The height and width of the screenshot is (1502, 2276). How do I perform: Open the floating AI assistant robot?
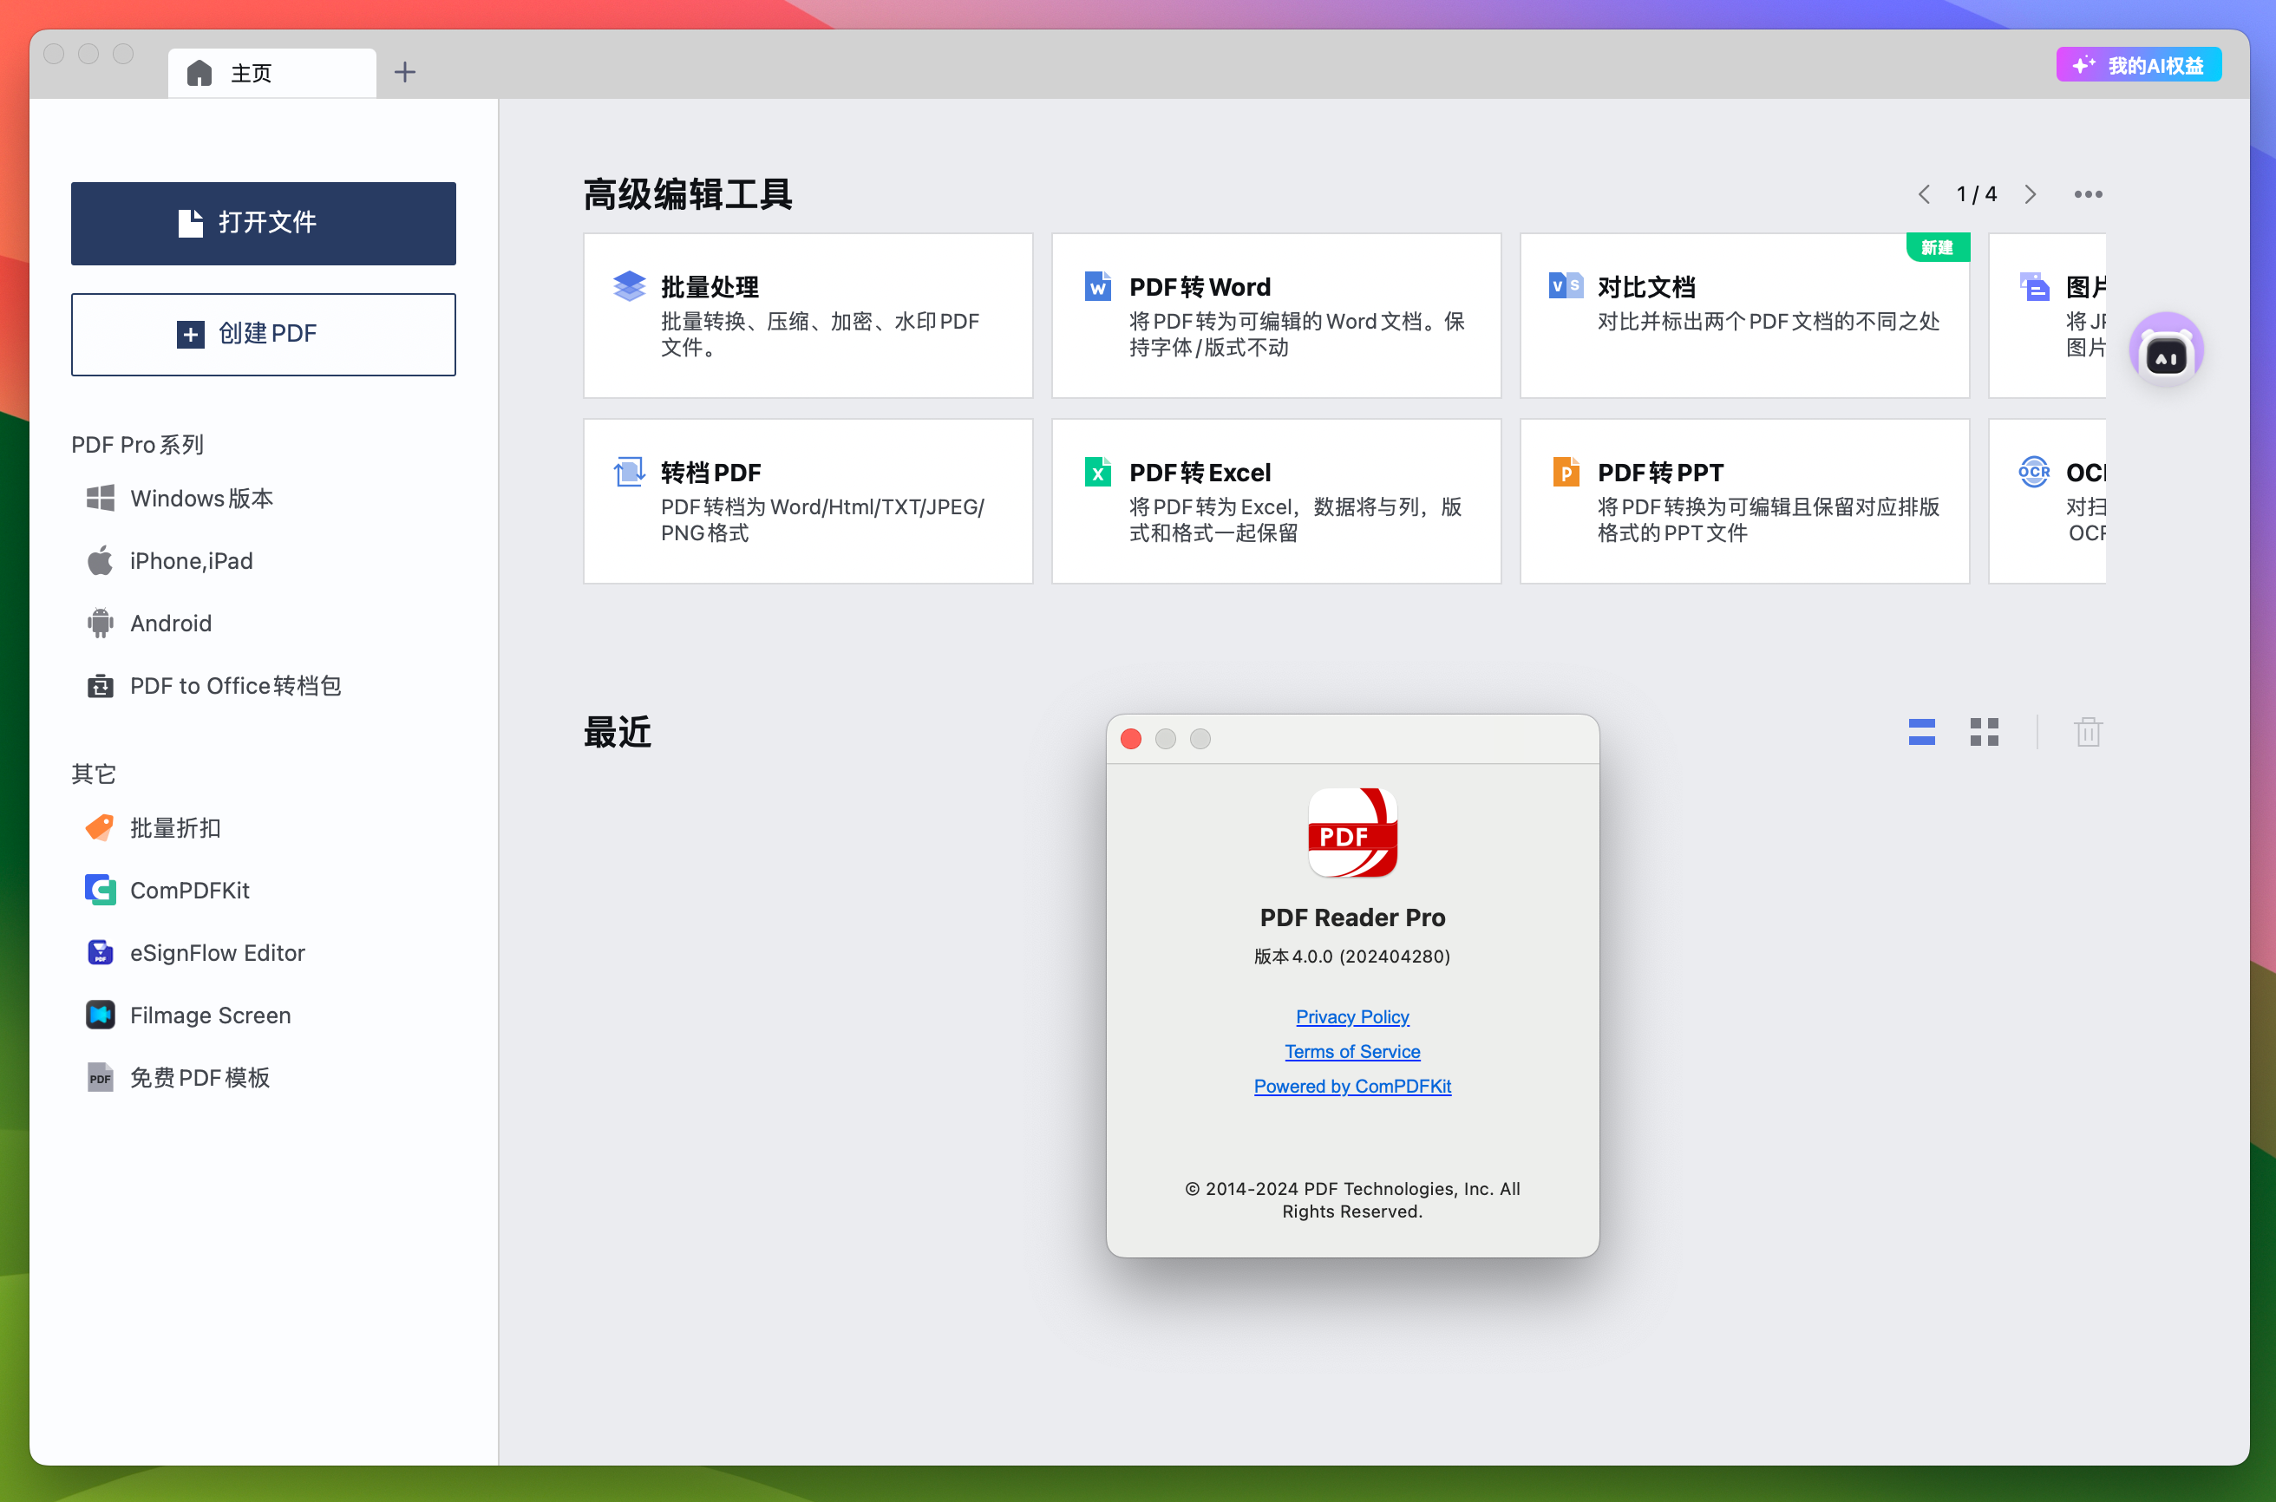pyautogui.click(x=2166, y=349)
